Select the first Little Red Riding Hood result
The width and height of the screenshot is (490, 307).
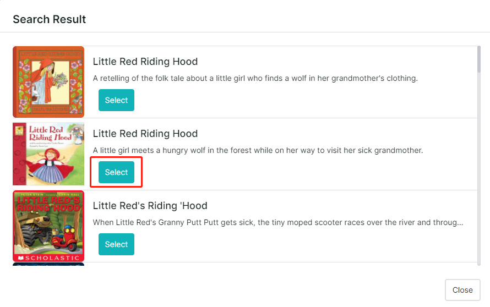click(x=116, y=100)
